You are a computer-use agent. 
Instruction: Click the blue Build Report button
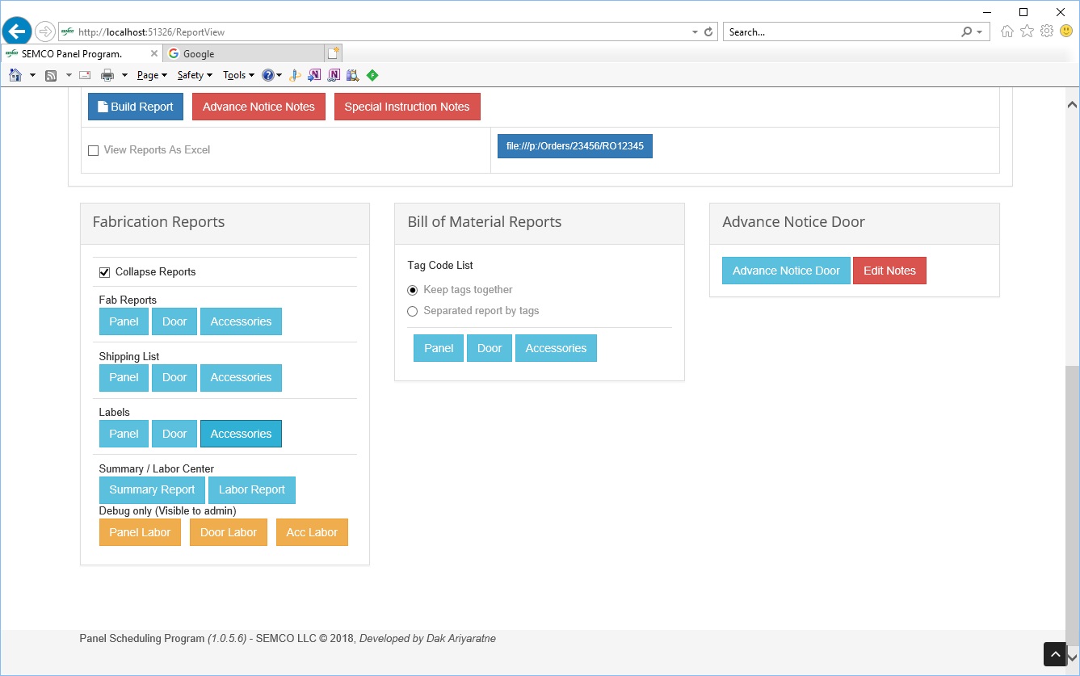pyautogui.click(x=135, y=107)
